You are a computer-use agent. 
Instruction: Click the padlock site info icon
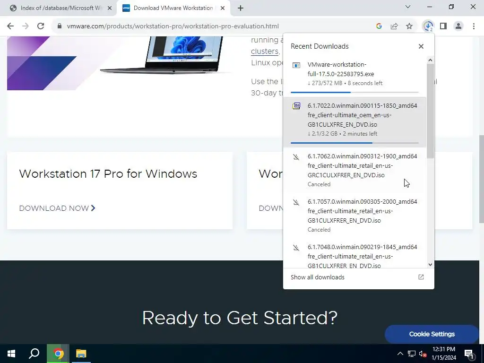60,26
